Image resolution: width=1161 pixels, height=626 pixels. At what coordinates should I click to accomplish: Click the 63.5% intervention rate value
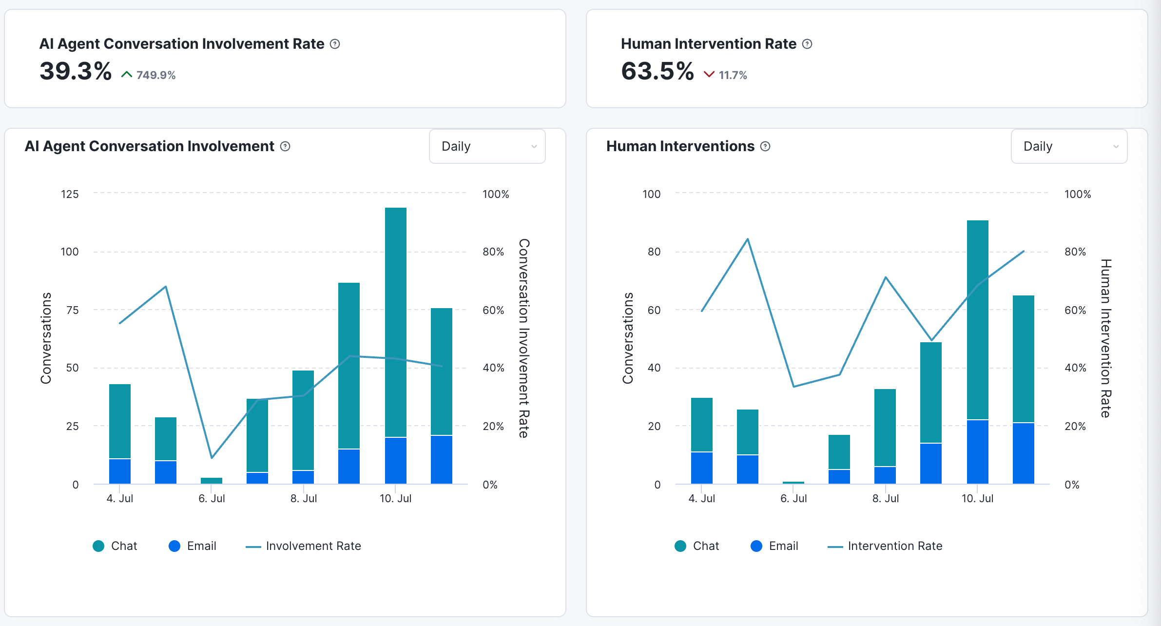coord(657,71)
